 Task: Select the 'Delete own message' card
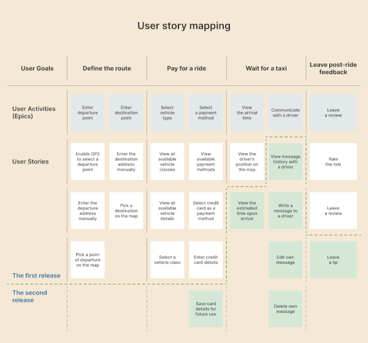coord(285,309)
